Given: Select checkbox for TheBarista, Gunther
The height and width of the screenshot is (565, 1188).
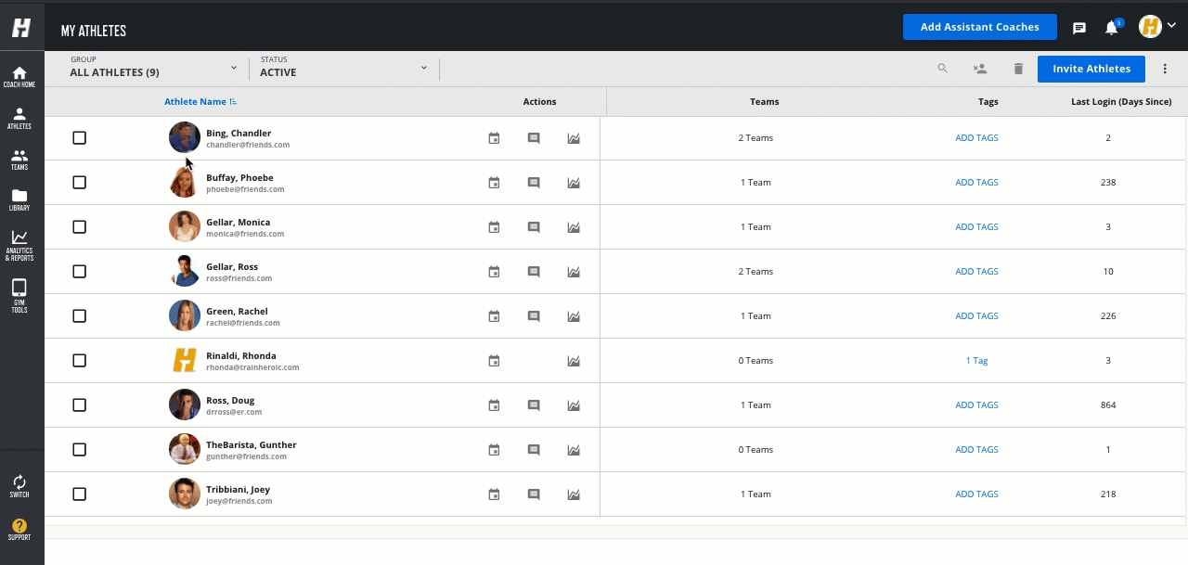Looking at the screenshot, I should (x=79, y=450).
